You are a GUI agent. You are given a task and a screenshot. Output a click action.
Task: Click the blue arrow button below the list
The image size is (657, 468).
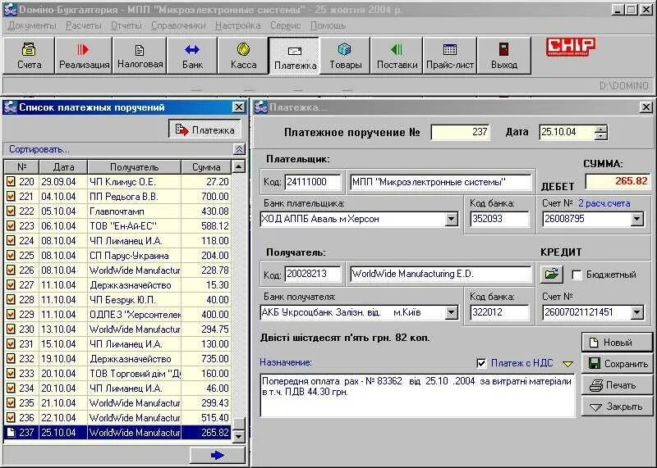click(218, 456)
